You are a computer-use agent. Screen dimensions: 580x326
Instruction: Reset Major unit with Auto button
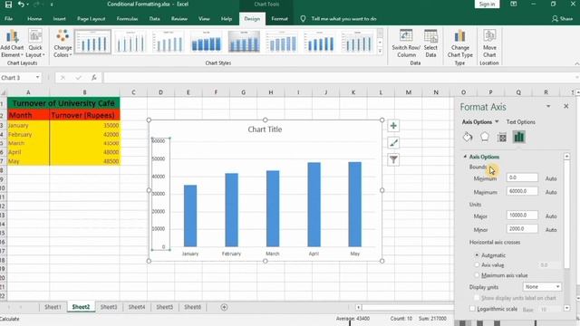pyautogui.click(x=551, y=216)
